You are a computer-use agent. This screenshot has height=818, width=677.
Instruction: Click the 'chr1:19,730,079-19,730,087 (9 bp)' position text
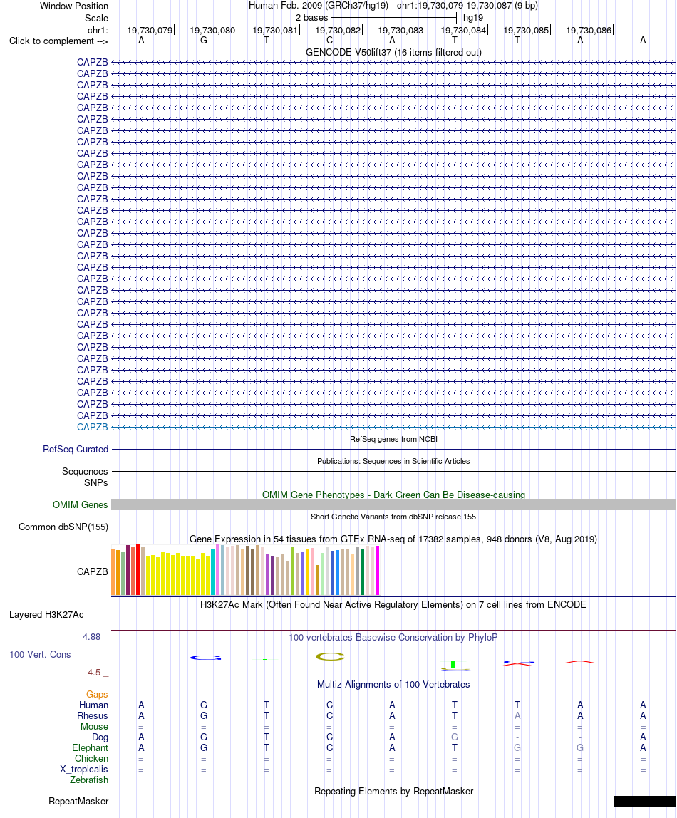467,6
